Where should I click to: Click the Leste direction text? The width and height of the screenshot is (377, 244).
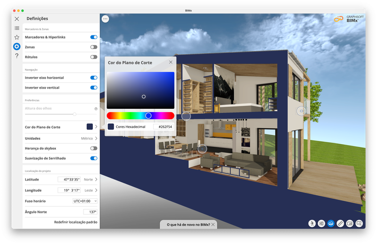tap(89, 190)
